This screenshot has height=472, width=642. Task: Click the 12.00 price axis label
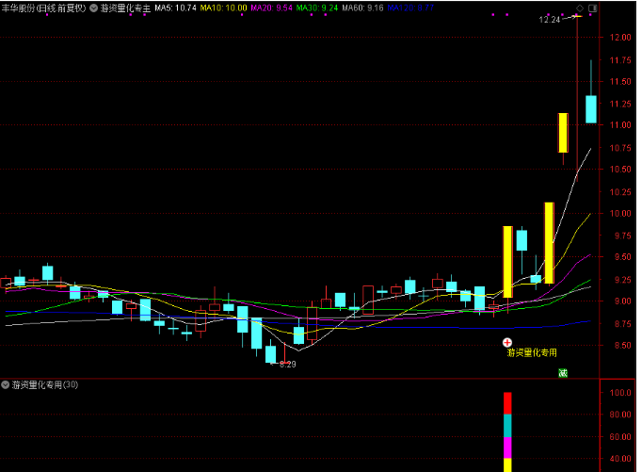coord(620,38)
